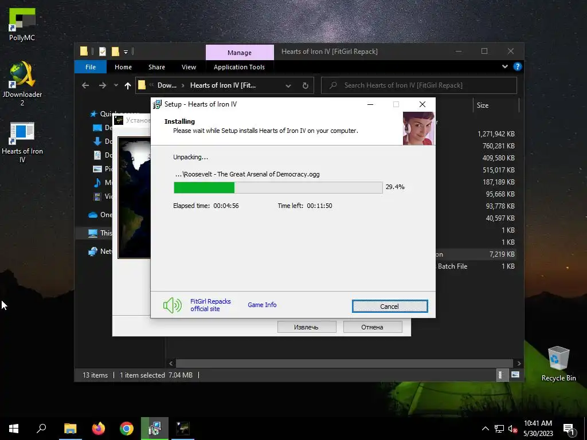Open the PollyMC desktop shortcut
Screen dimensions: 587x440
coord(22,25)
